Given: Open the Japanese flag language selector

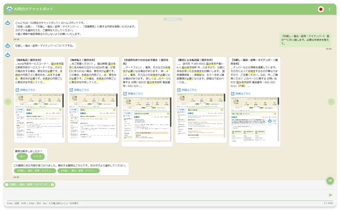Looking at the screenshot, I should point(321,9).
